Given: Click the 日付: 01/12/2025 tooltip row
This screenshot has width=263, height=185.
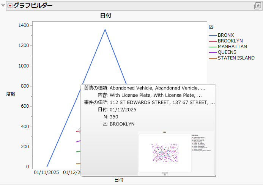Looking at the screenshot, I should 117,110.
